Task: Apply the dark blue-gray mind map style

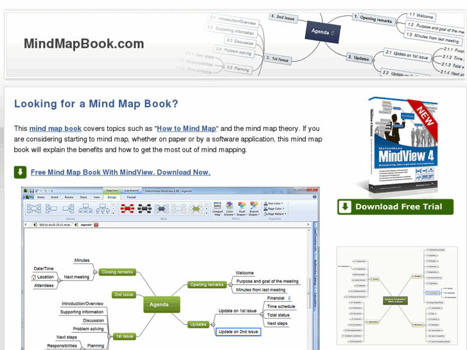Action: click(162, 209)
